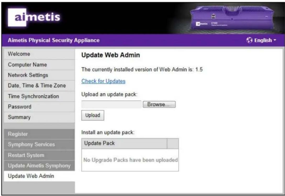Click the Aimetis logo in the header
This screenshot has width=285, height=196.
[x=34, y=17]
